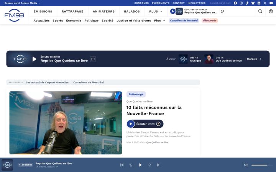This screenshot has width=276, height=172.
Task: Go to the Sports section
Action: point(58,21)
